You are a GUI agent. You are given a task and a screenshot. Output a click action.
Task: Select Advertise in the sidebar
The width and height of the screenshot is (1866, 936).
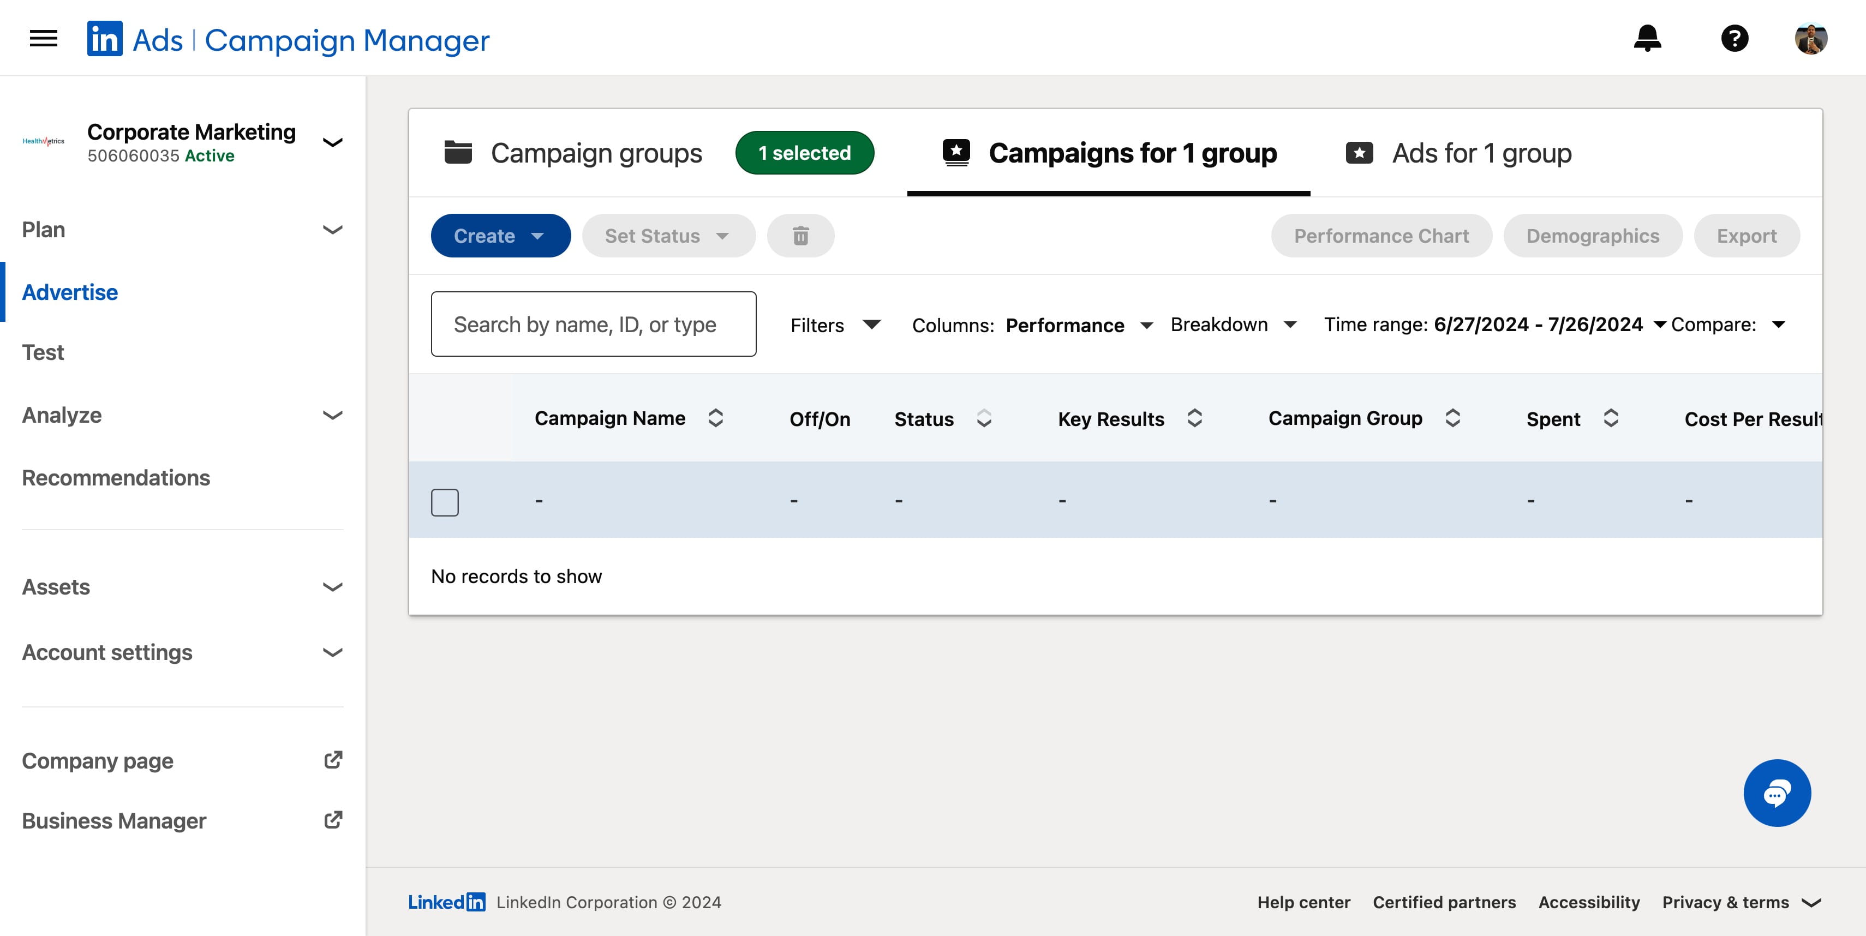(69, 292)
